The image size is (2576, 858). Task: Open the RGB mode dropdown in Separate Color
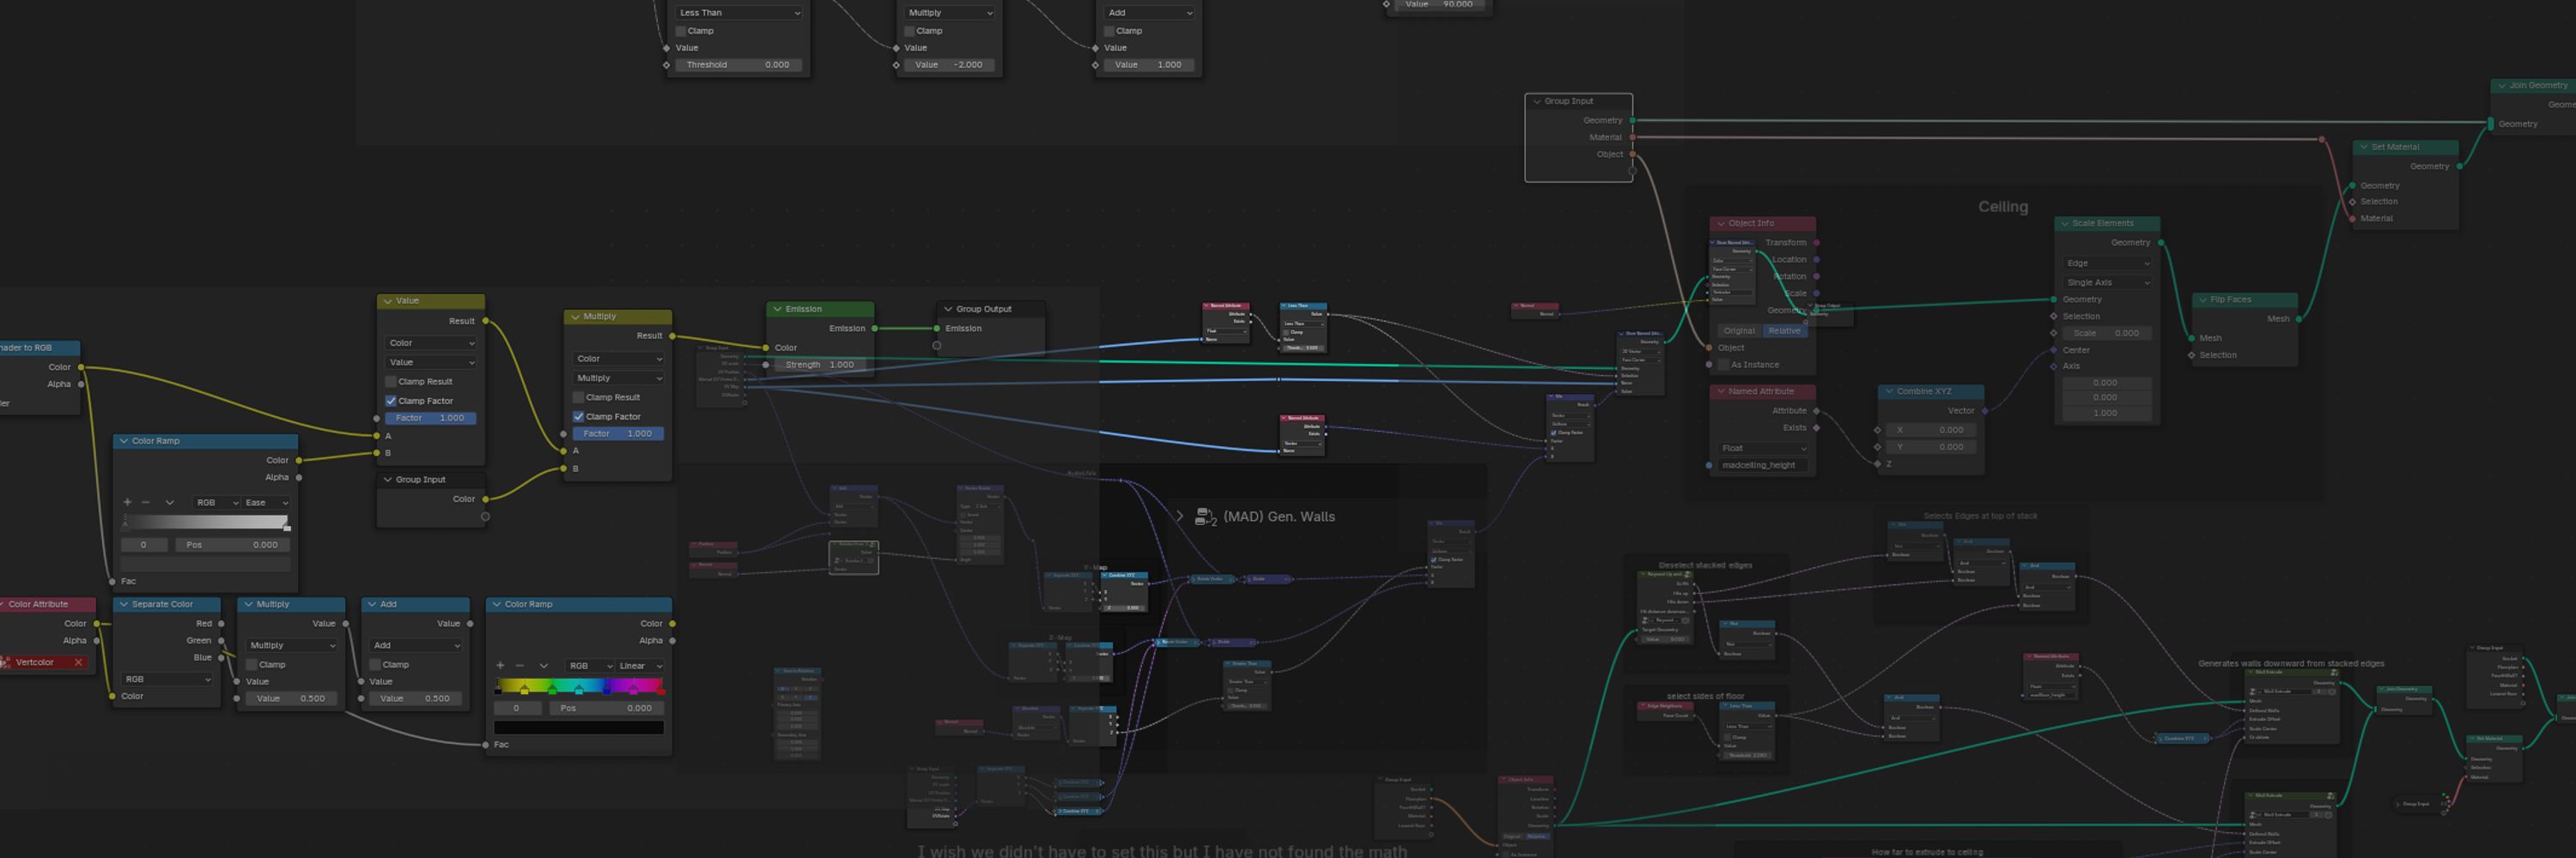point(167,680)
